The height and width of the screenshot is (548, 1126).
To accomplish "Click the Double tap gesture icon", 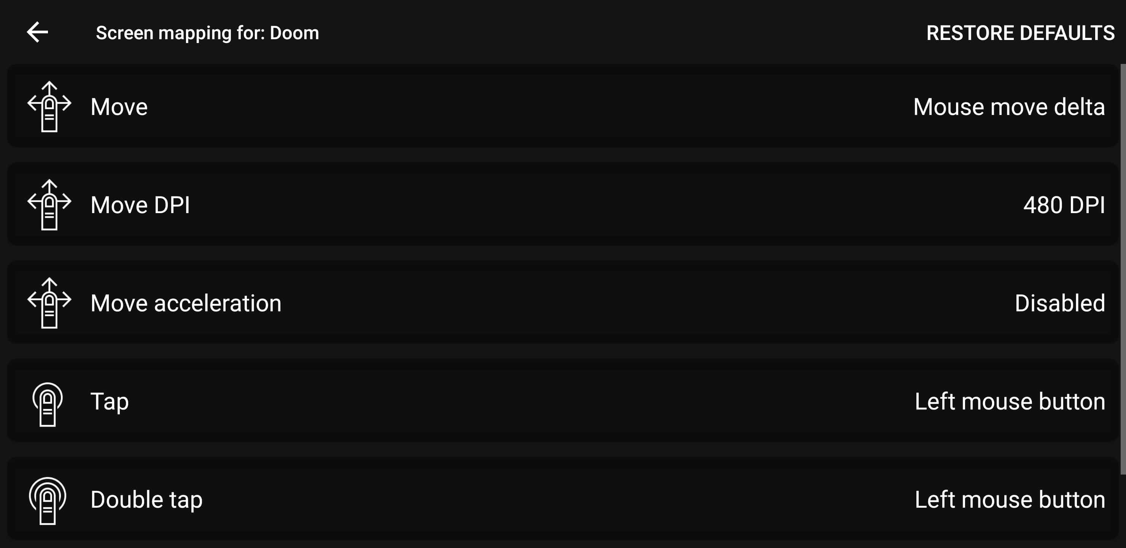I will (48, 500).
